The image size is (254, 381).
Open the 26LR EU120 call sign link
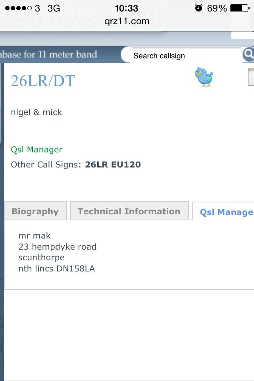(x=113, y=164)
